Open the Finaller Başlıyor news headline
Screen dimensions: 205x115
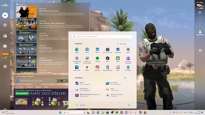coord(45,48)
